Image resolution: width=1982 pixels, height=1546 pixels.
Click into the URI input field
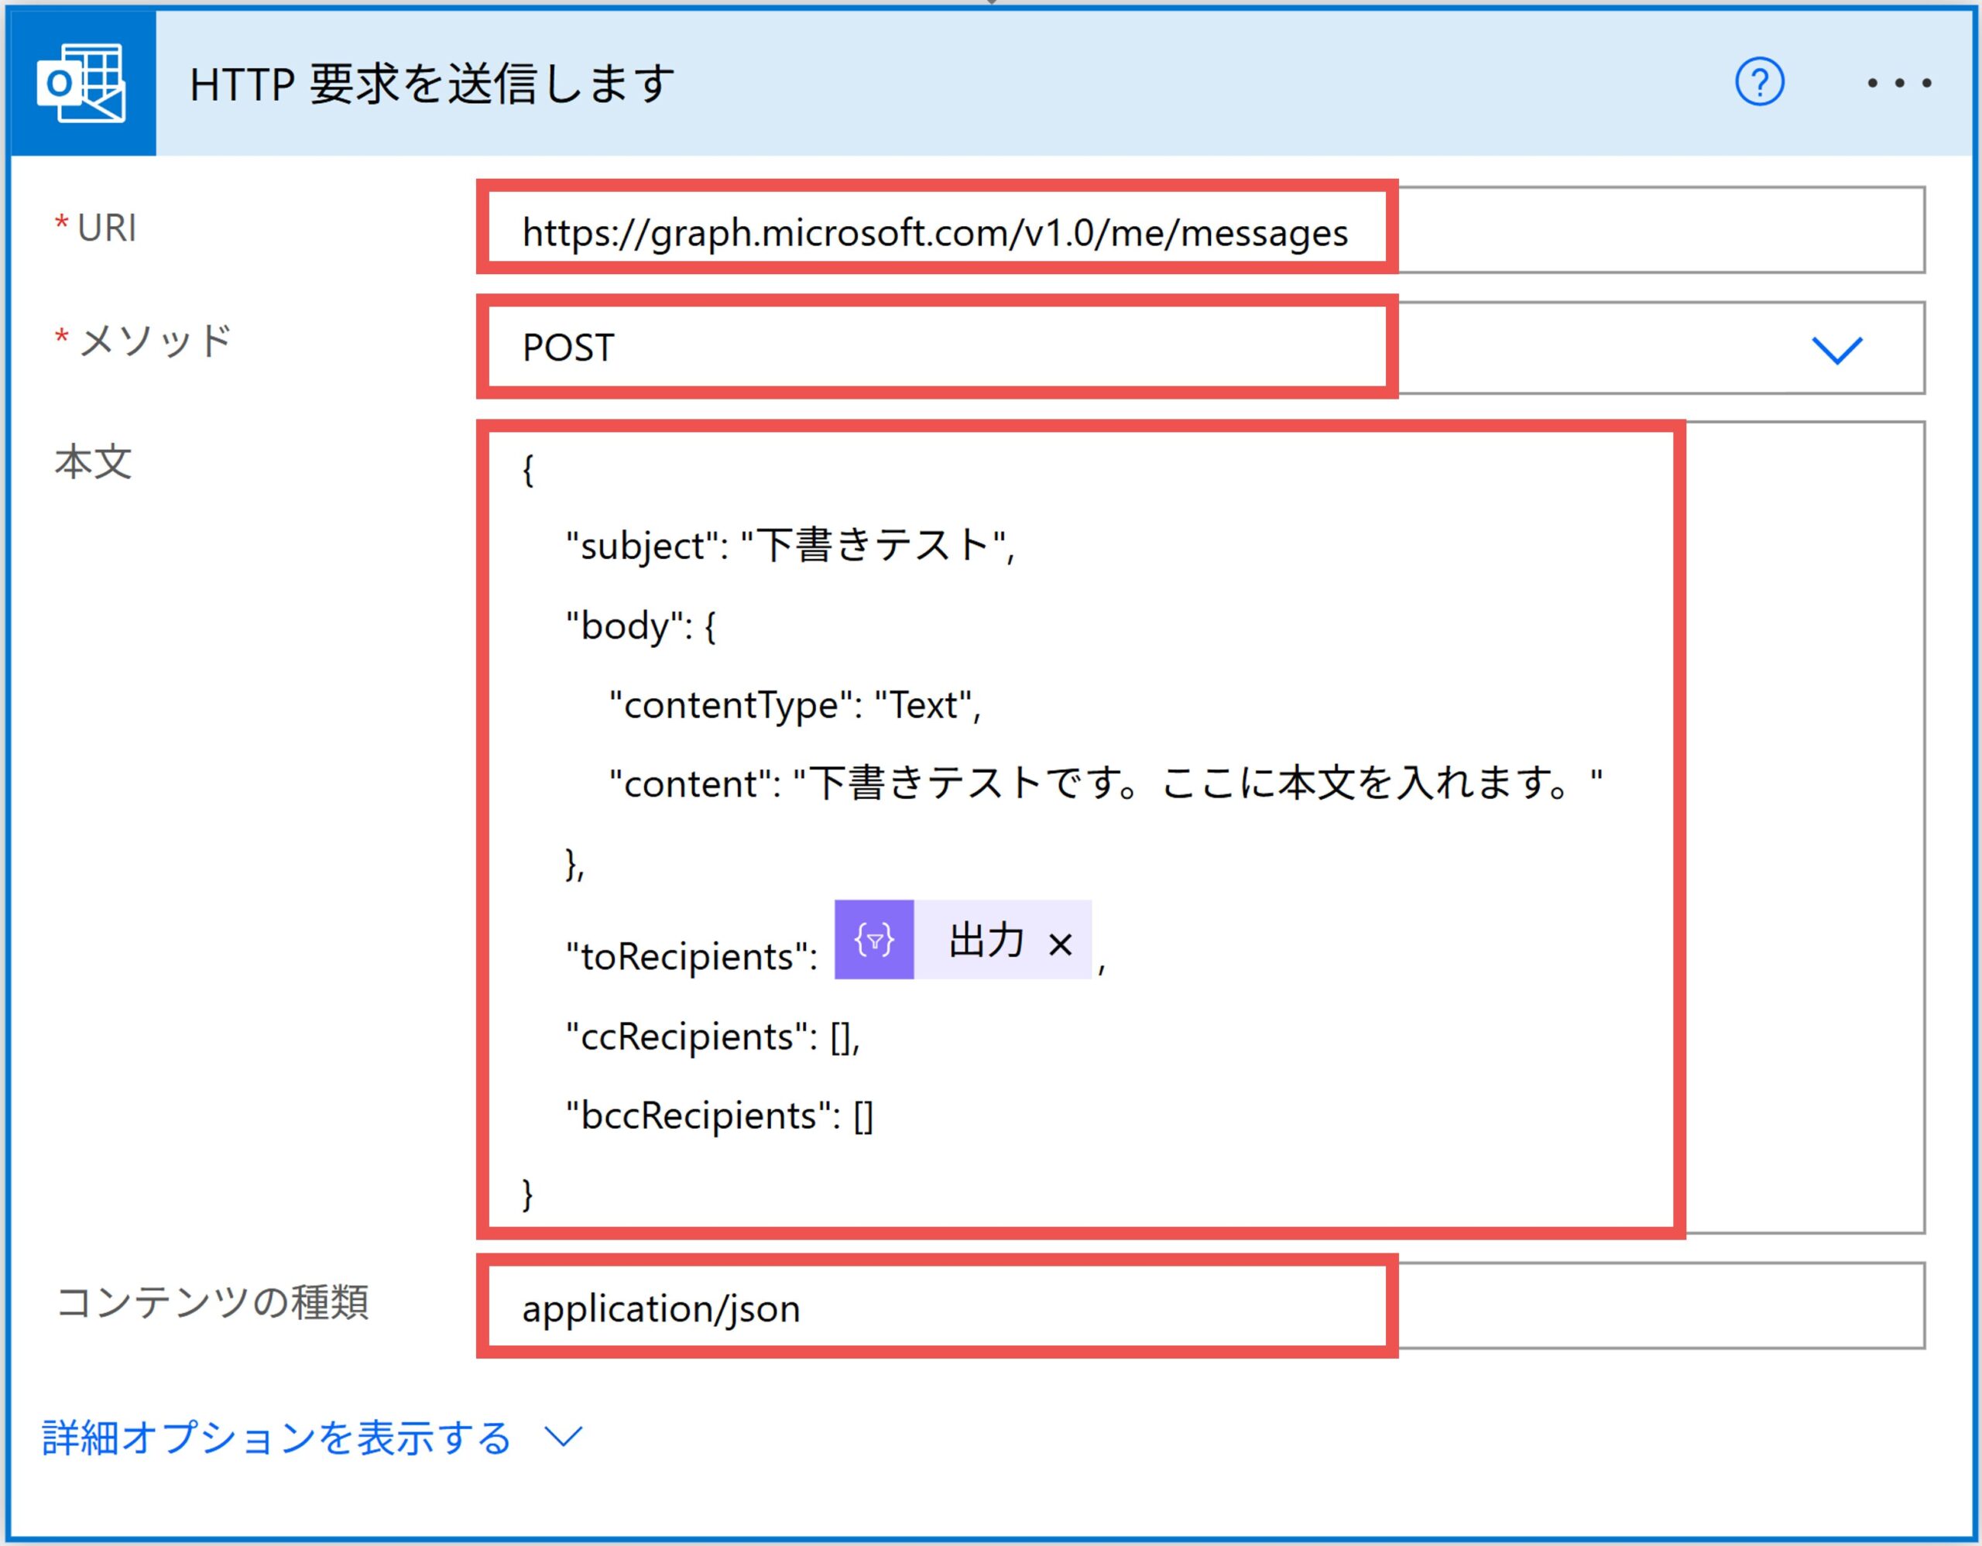[x=934, y=233]
